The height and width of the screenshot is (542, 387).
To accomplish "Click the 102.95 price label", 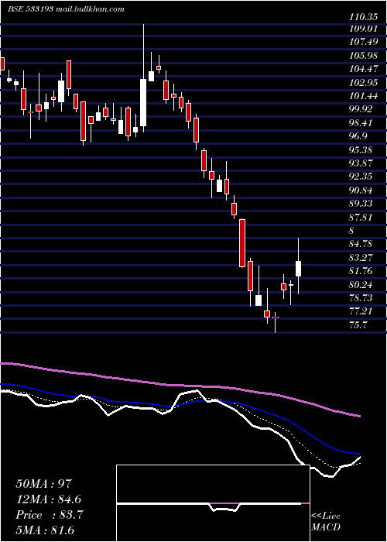I will pyautogui.click(x=365, y=84).
